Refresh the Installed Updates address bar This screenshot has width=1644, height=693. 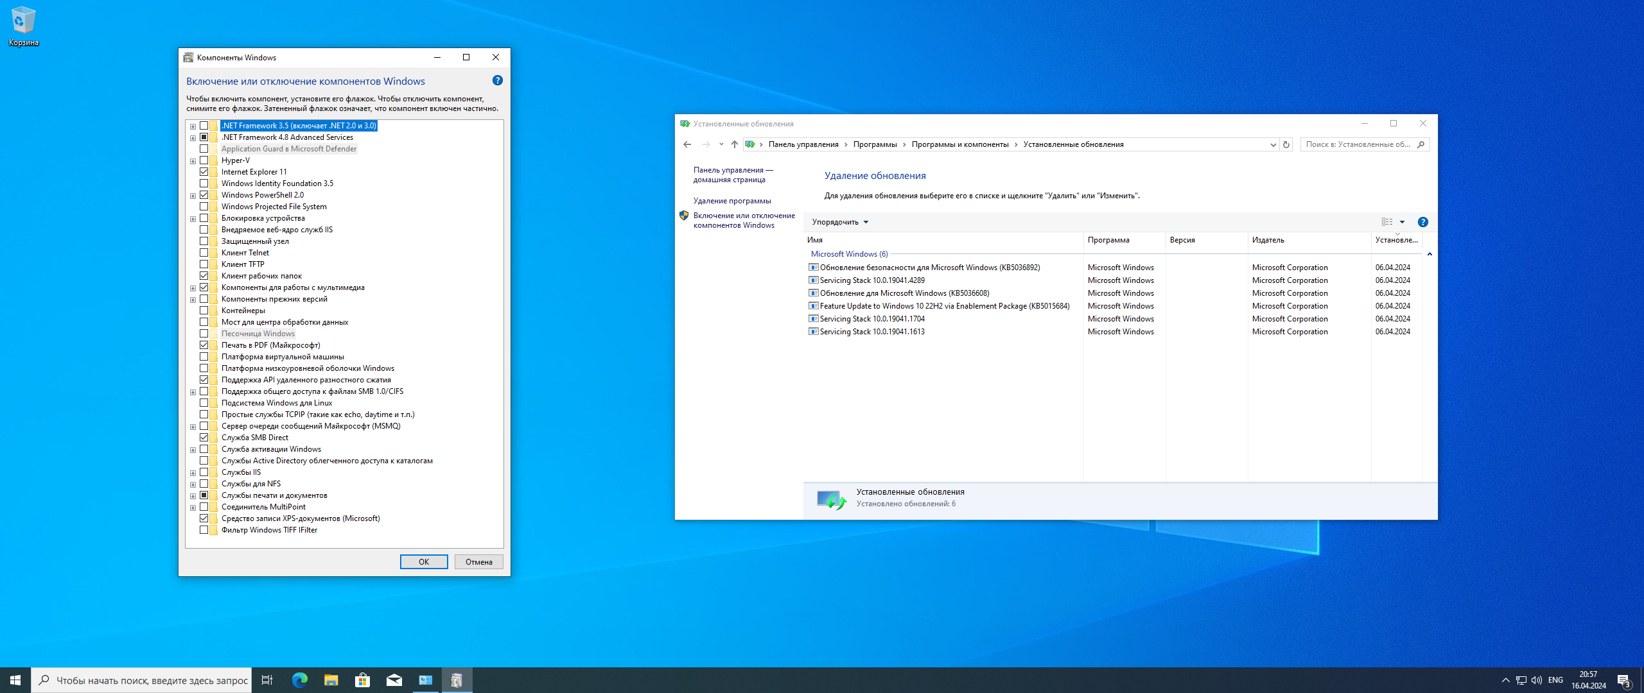1286,144
